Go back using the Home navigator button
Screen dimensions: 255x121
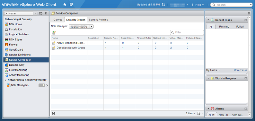coord(19,13)
